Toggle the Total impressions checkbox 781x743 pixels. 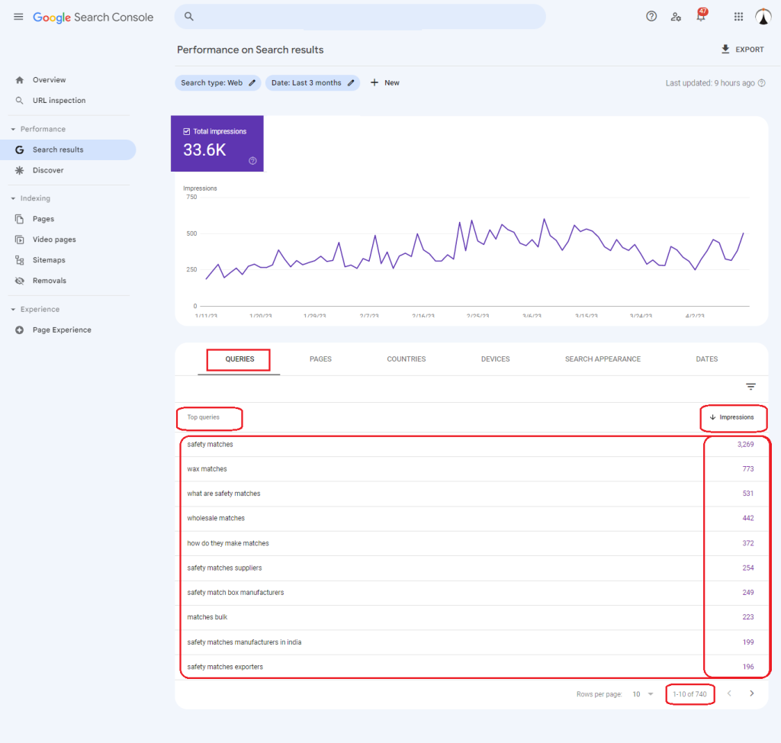[187, 131]
